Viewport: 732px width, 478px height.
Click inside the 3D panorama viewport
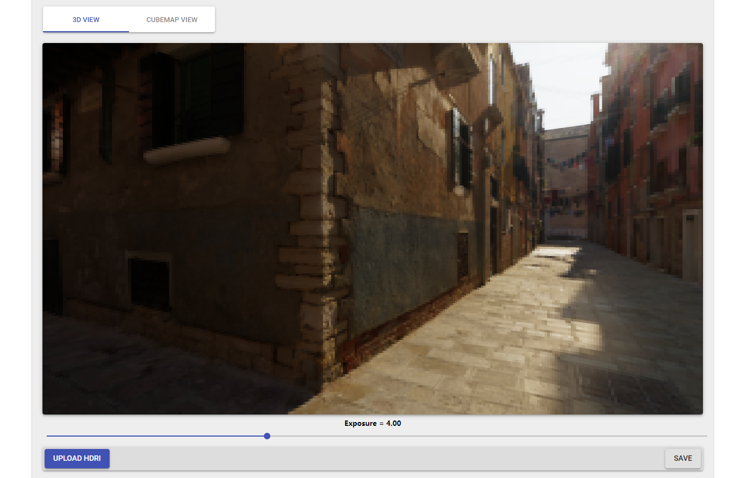pos(372,229)
